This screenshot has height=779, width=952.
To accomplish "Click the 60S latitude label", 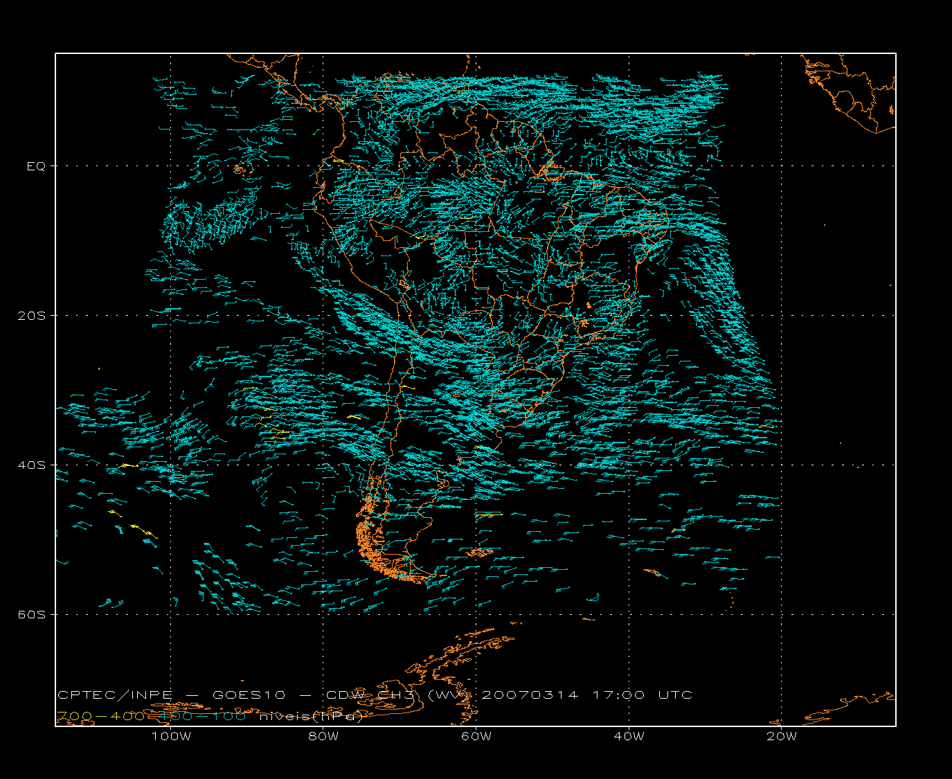I will [32, 615].
